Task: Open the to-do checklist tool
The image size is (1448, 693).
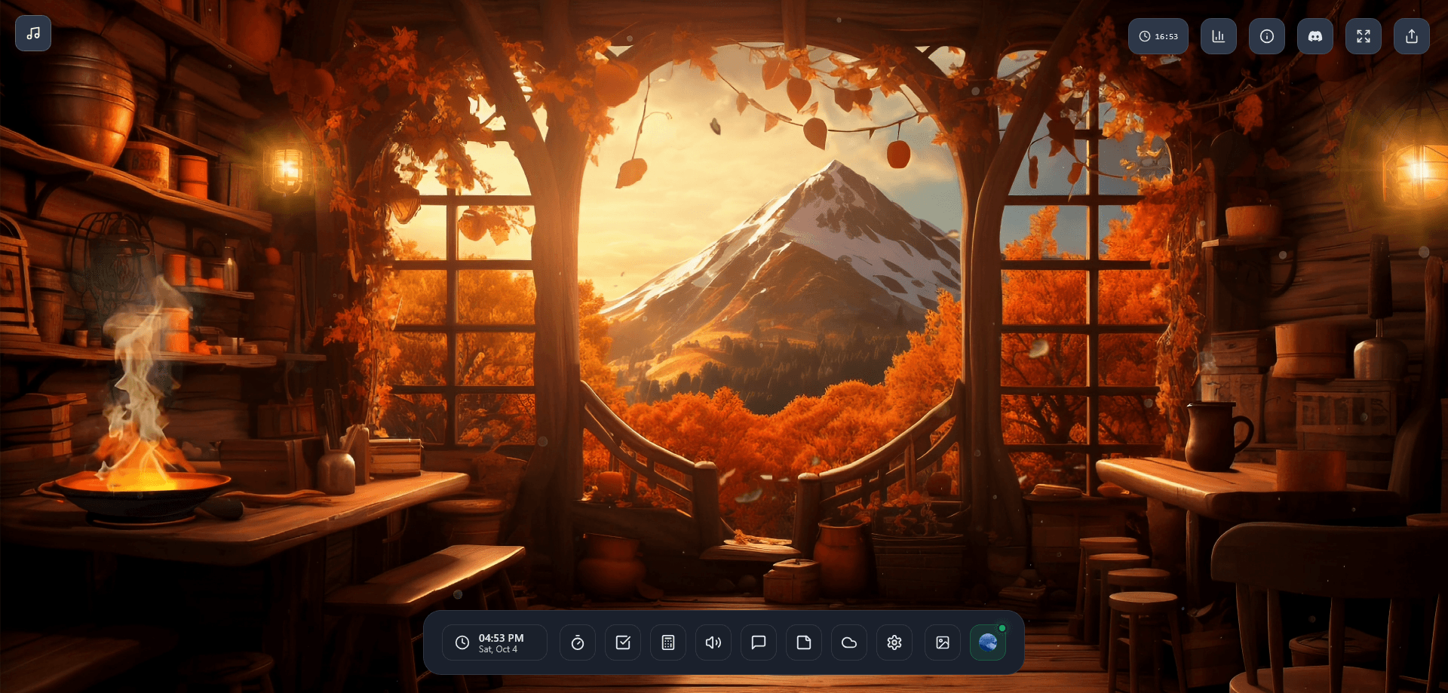Action: pos(622,642)
